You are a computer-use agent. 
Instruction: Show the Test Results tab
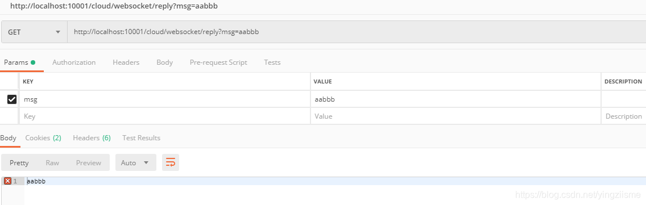point(141,138)
